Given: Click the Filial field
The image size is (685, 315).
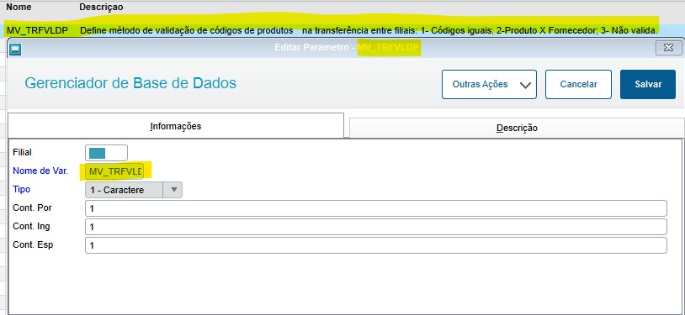Looking at the screenshot, I should pos(106,153).
